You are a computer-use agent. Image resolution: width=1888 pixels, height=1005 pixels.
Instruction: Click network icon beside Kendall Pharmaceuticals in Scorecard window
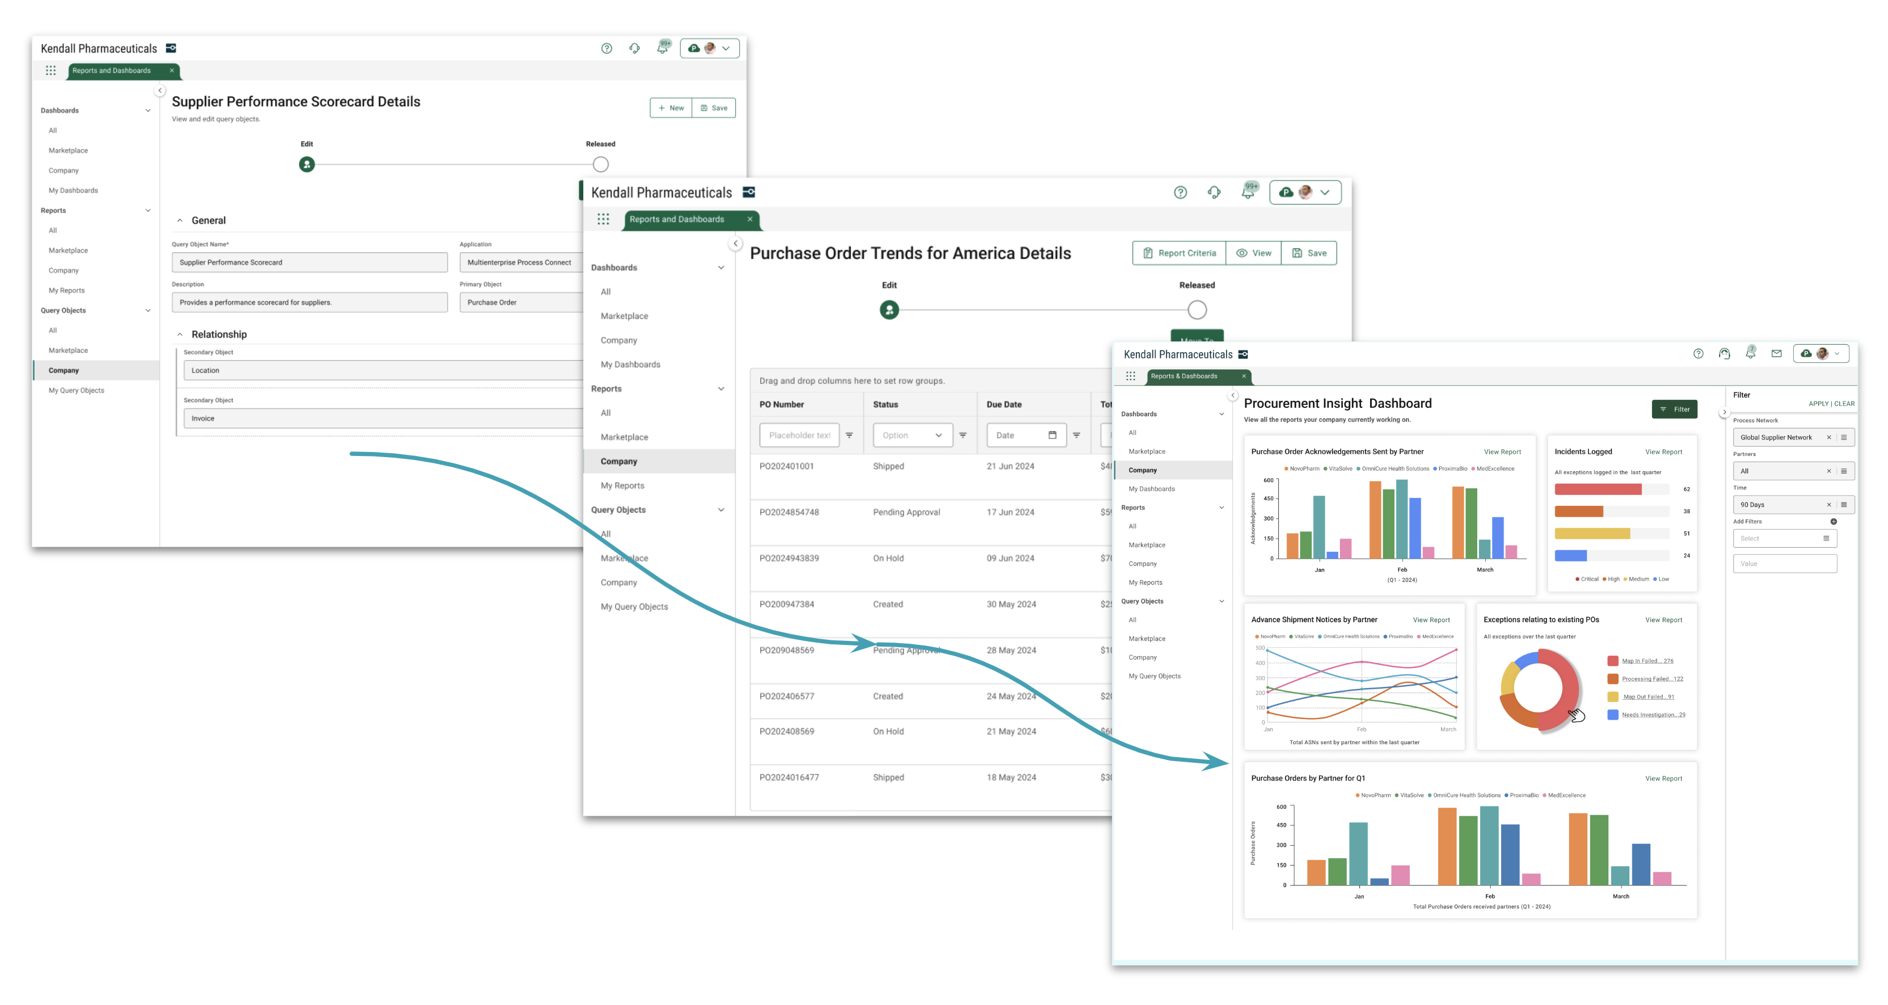coord(171,48)
